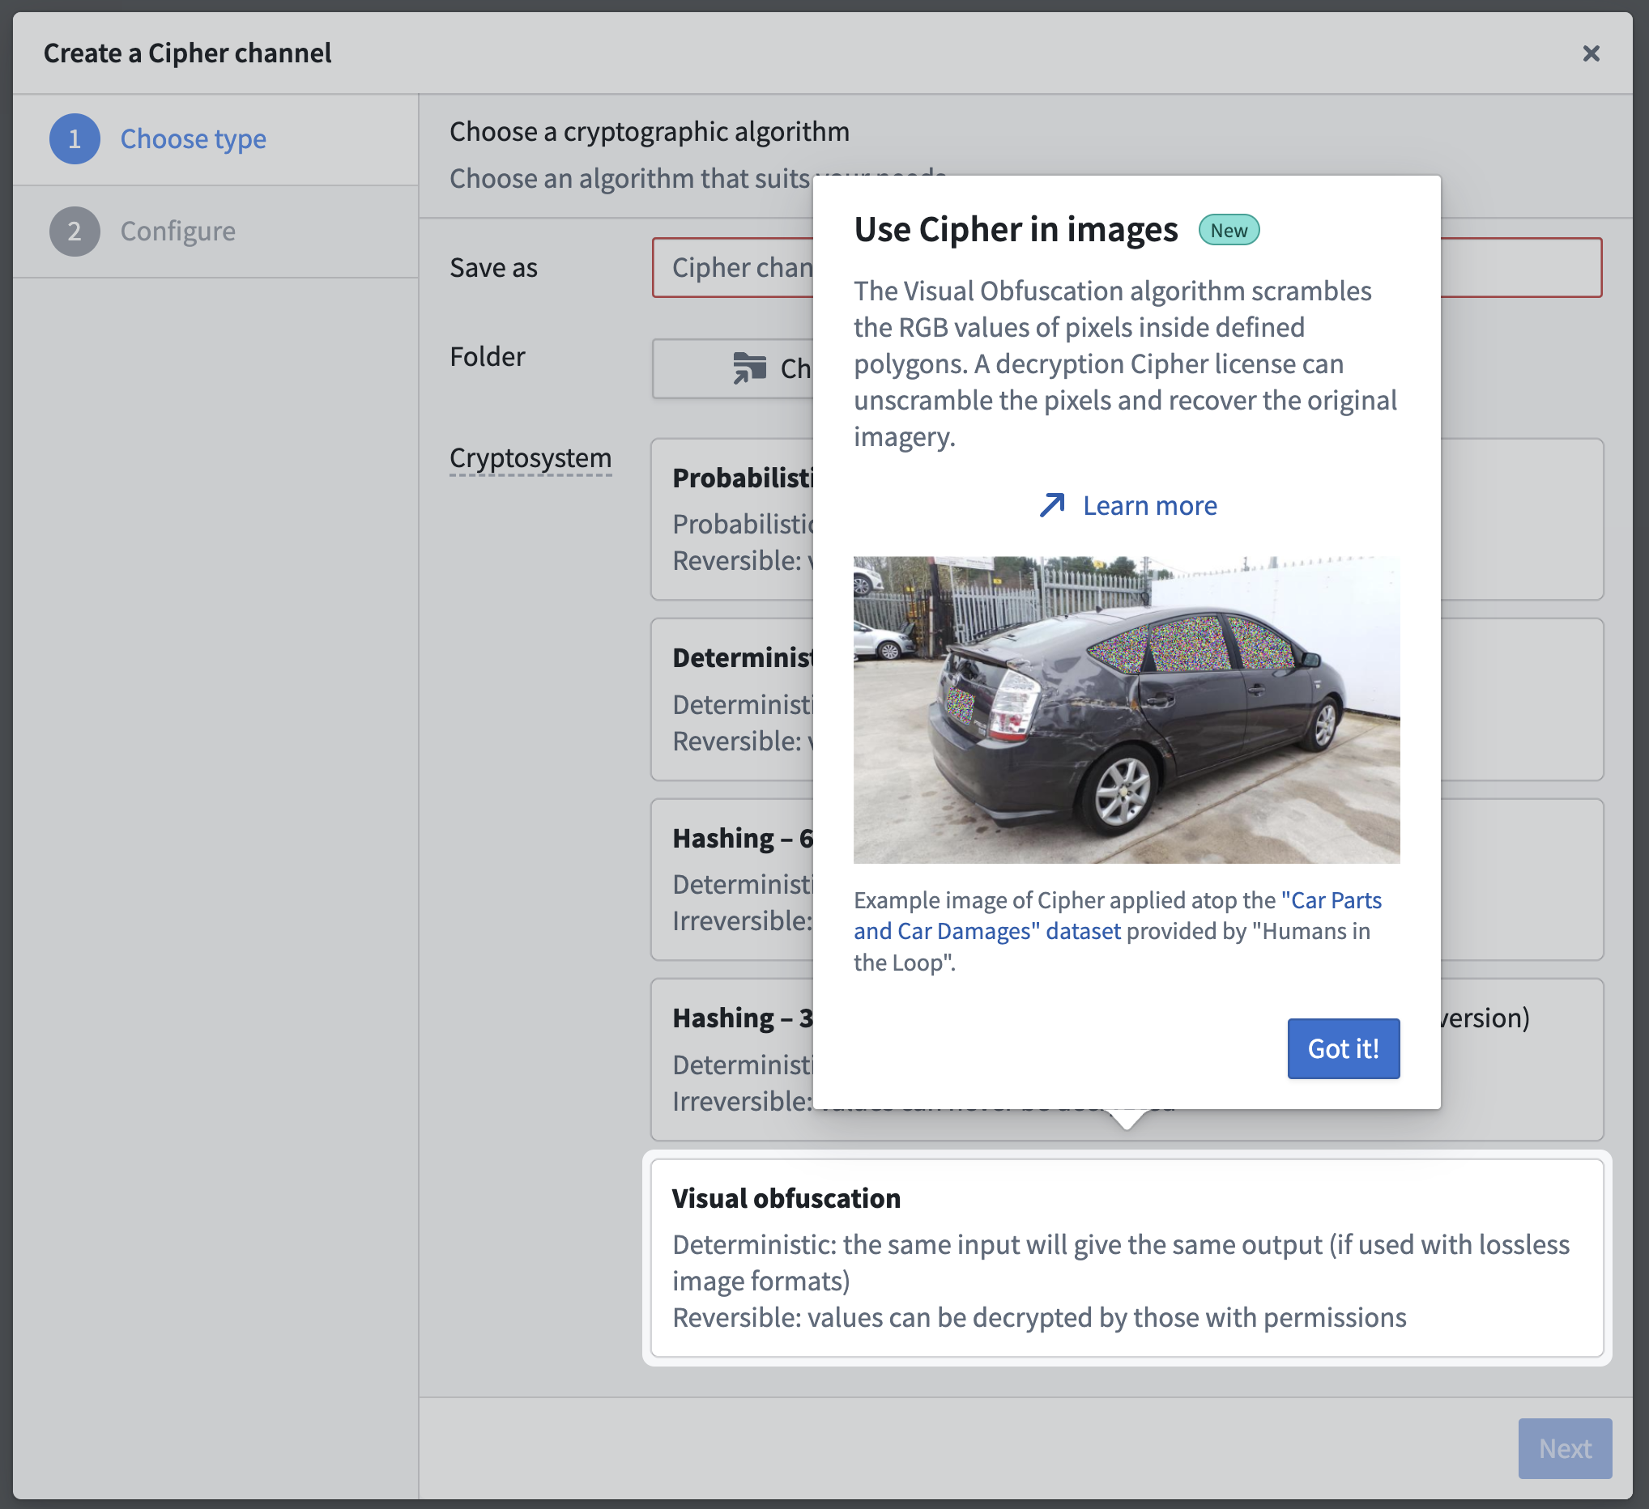Screen dimensions: 1649x1509
Task: Select step 2 Configure
Action: click(215, 232)
